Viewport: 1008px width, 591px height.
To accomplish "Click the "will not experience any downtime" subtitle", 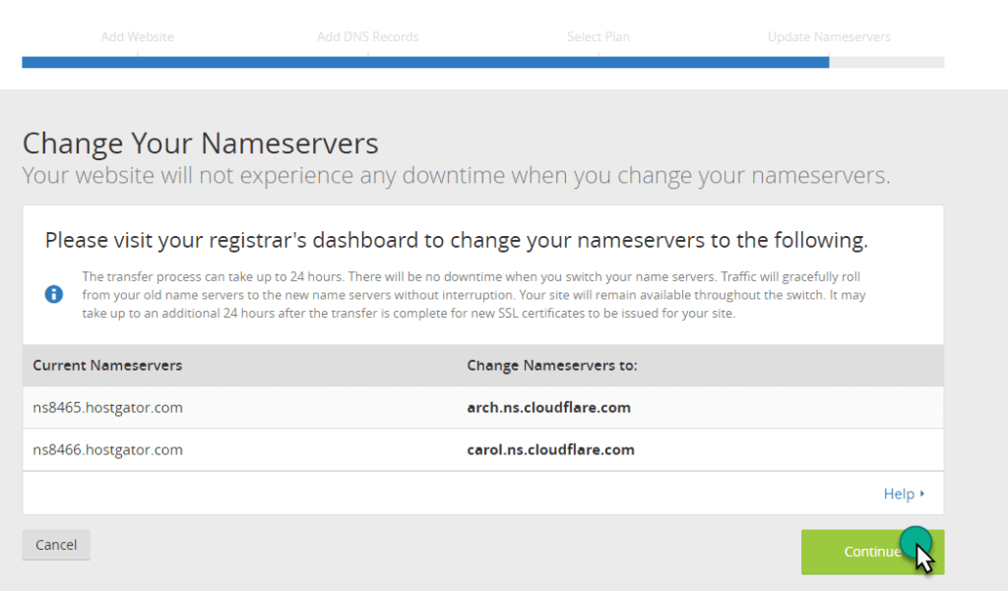I will [x=457, y=175].
